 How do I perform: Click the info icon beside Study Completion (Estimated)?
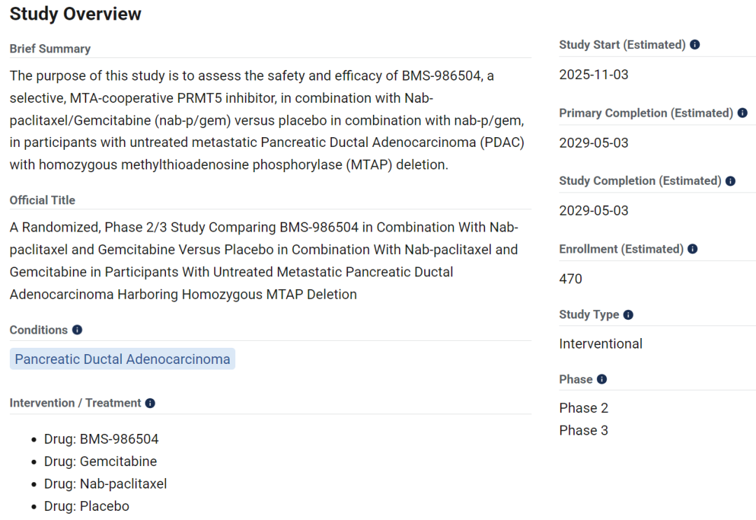coord(730,181)
